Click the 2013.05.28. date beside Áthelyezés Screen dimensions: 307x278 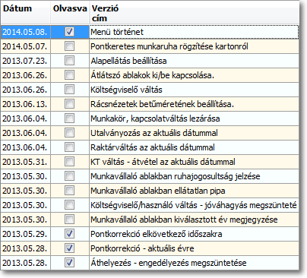[25, 263]
